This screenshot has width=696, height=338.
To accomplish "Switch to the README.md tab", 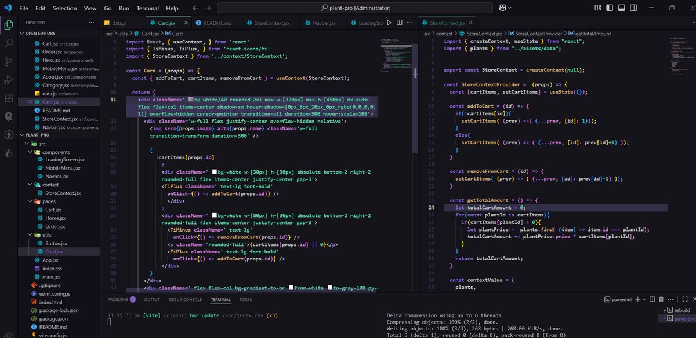I will 217,23.
